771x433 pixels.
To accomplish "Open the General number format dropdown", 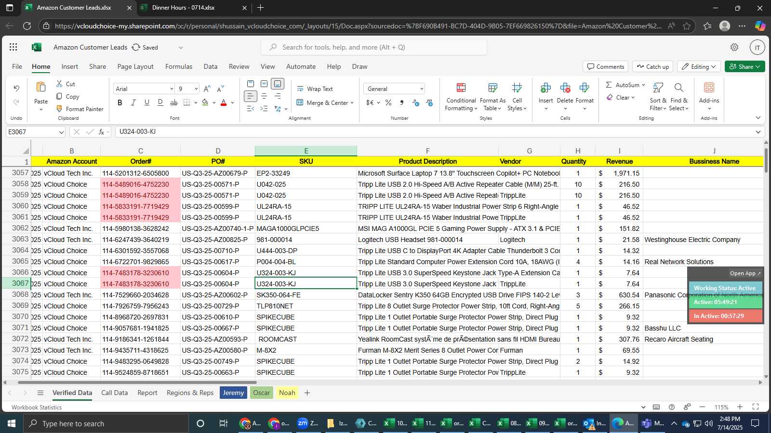I will pos(422,89).
